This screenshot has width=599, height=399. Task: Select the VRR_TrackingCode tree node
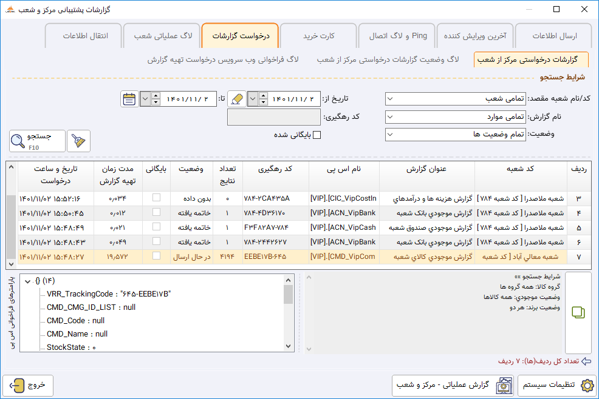point(109,293)
